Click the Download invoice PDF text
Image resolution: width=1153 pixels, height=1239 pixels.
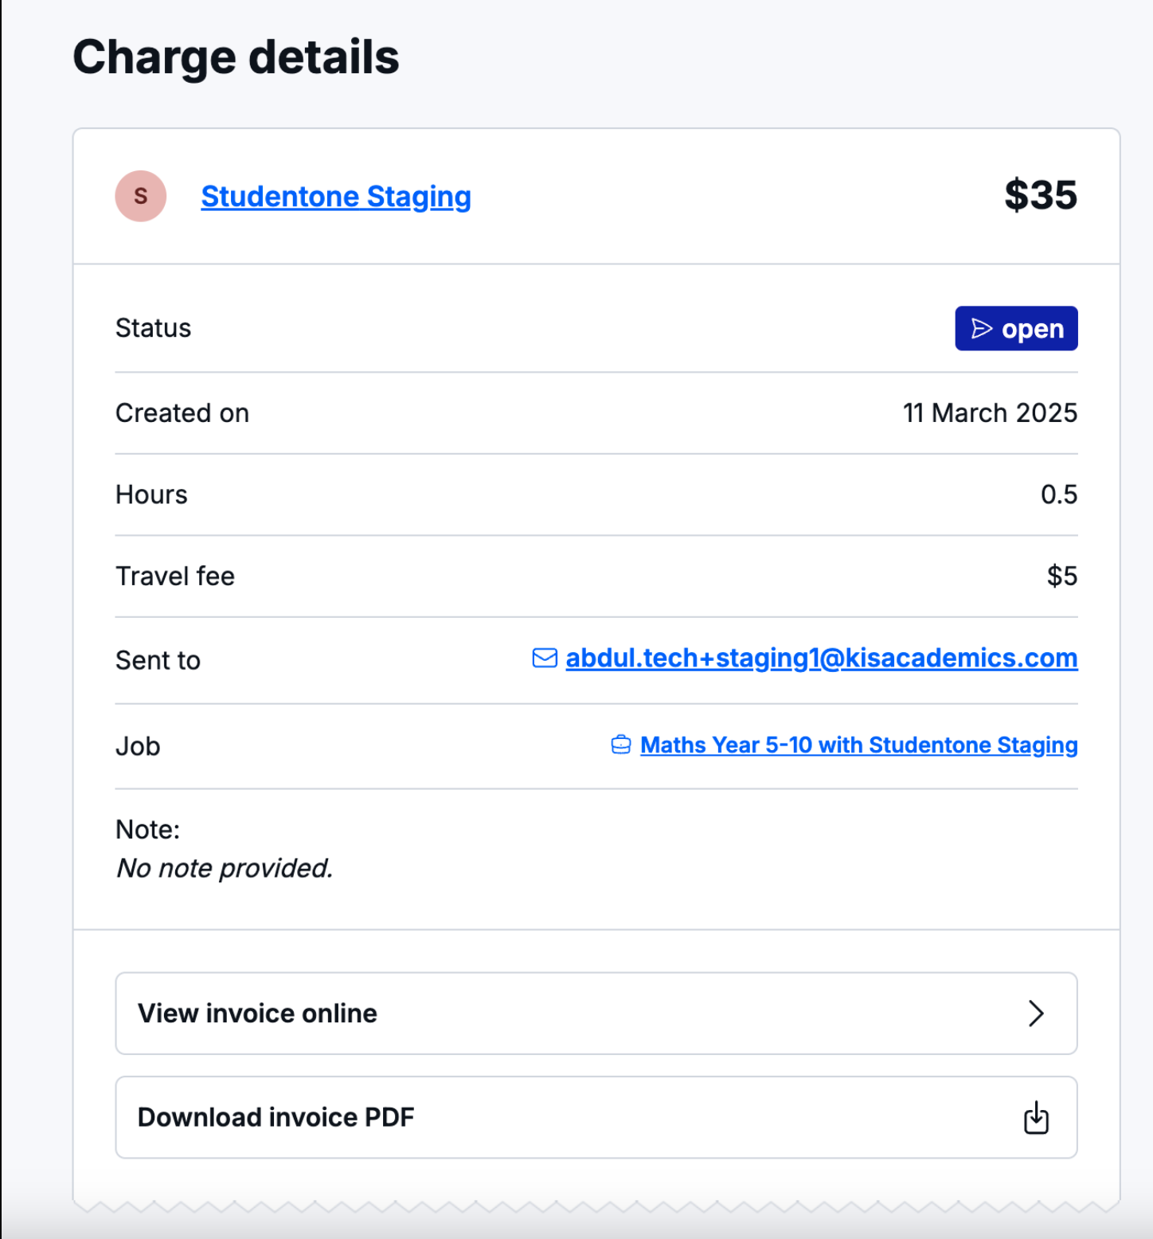click(276, 1117)
